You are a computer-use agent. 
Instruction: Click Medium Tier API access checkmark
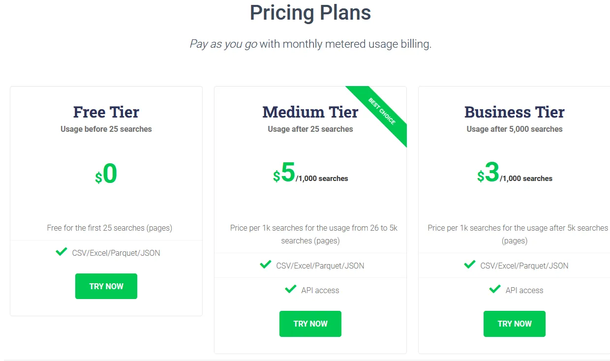(291, 289)
